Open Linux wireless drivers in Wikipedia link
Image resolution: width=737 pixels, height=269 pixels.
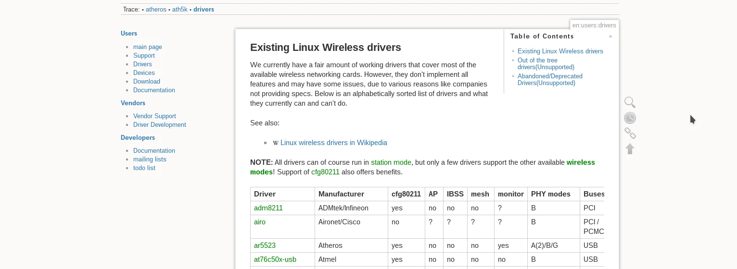(333, 143)
